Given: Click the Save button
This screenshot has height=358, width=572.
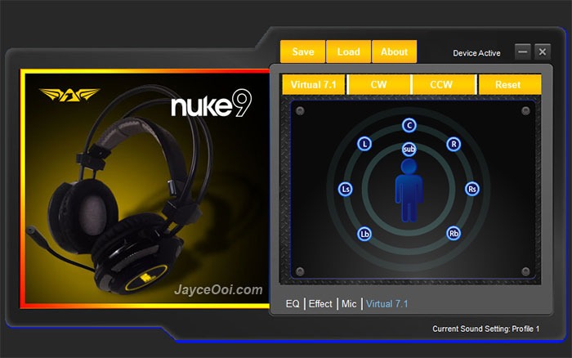Looking at the screenshot, I should (303, 51).
